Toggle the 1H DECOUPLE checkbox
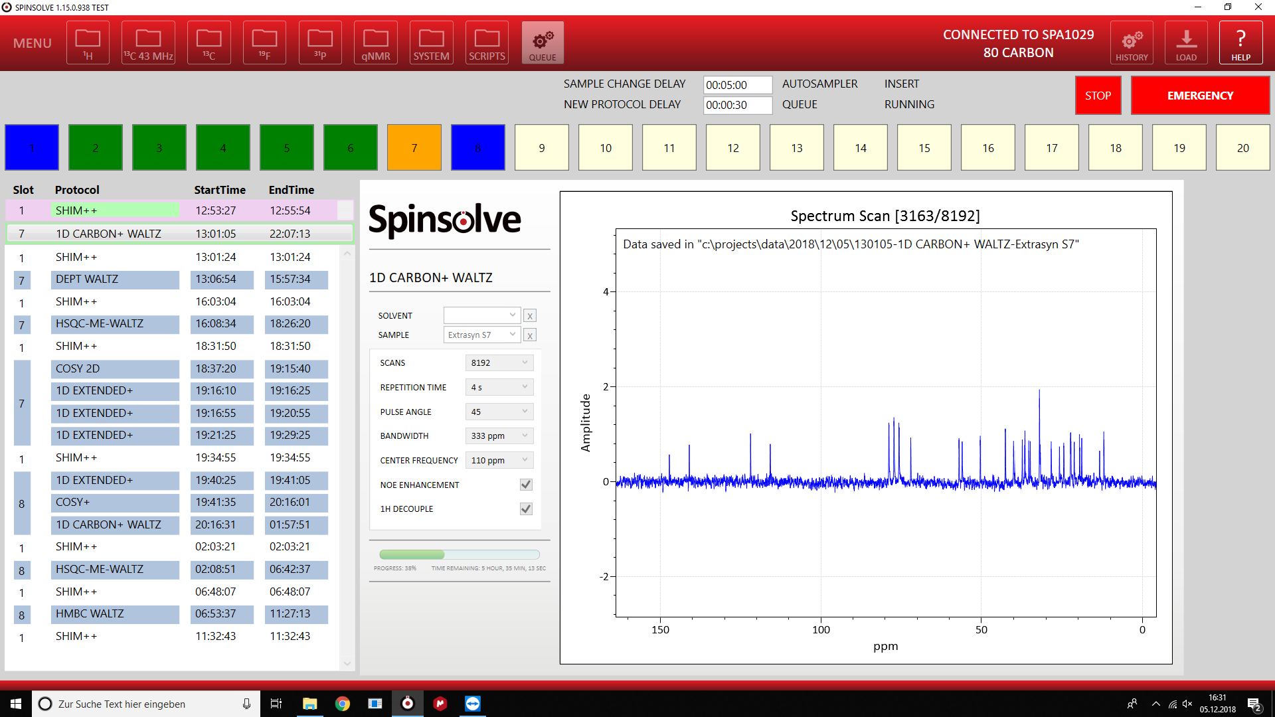This screenshot has height=717, width=1275. pyautogui.click(x=526, y=509)
